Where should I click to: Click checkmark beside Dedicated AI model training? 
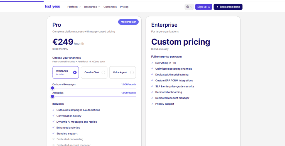click(x=152, y=74)
